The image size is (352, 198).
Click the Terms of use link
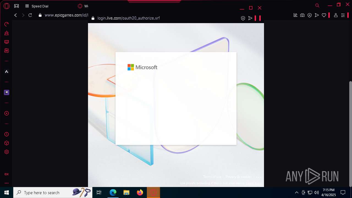point(212,177)
